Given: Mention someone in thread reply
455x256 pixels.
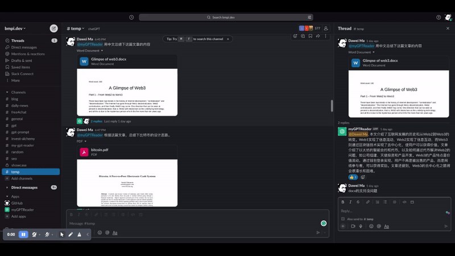Looking at the screenshot, I should point(379,226).
